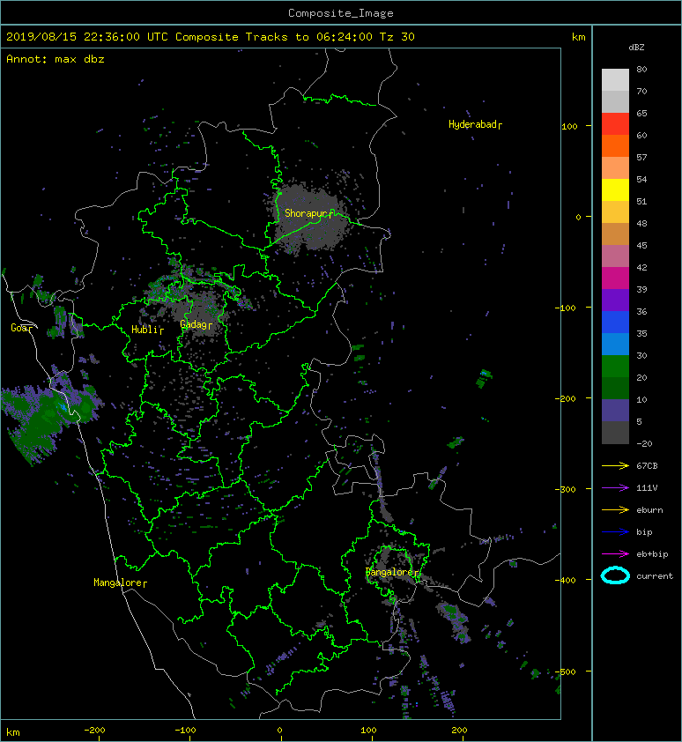
Task: Click the cyan 'current' ellipse legend icon
Action: point(615,575)
